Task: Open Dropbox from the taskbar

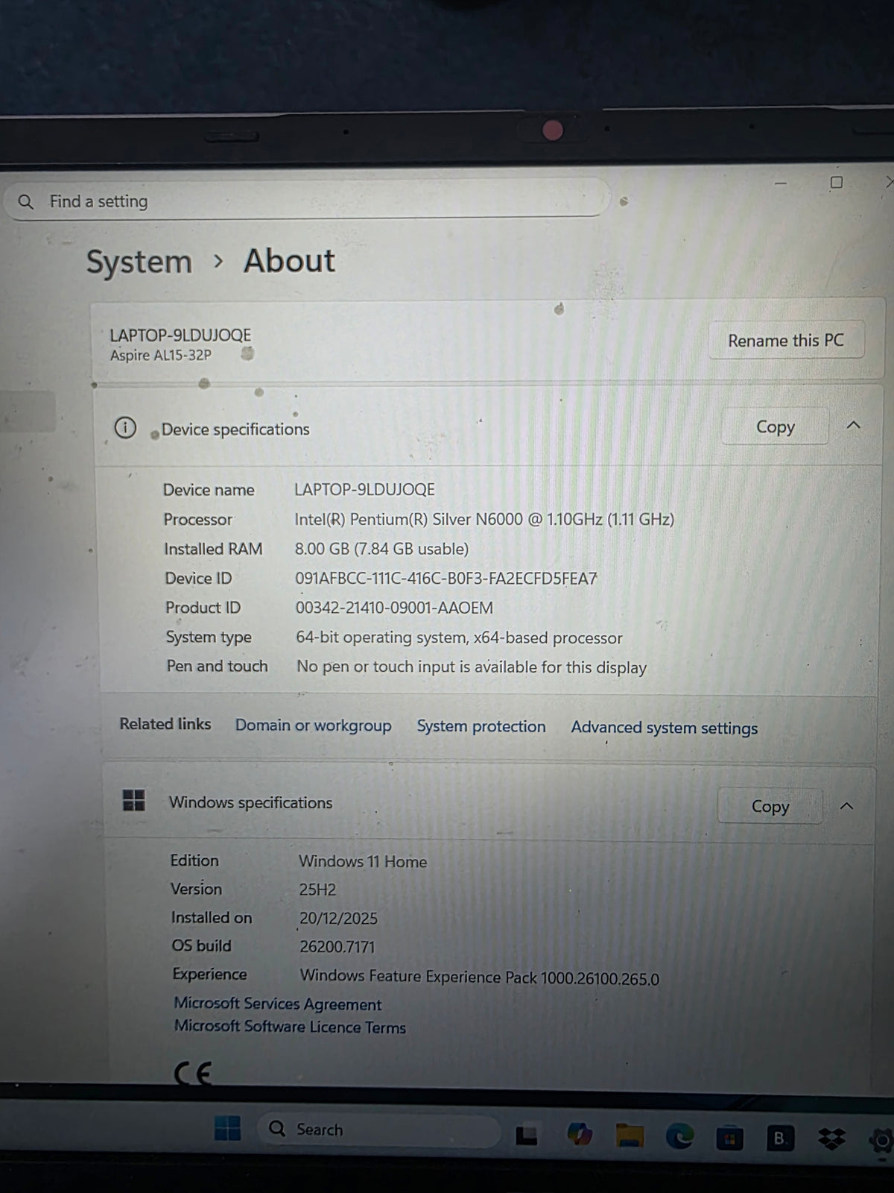Action: (831, 1139)
